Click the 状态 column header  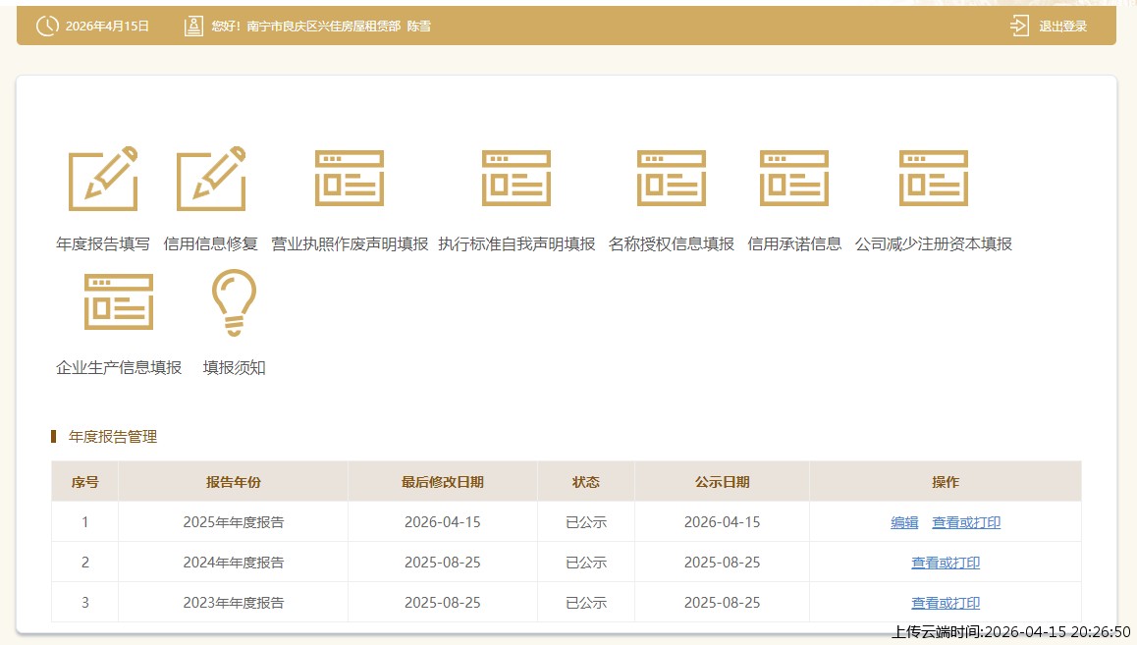585,481
